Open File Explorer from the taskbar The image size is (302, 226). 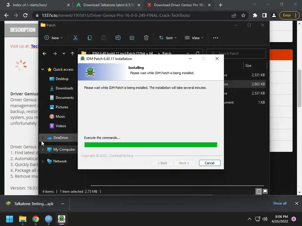[22, 219]
